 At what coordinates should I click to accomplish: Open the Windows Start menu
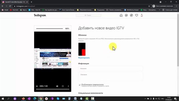pyautogui.click(x=3, y=98)
